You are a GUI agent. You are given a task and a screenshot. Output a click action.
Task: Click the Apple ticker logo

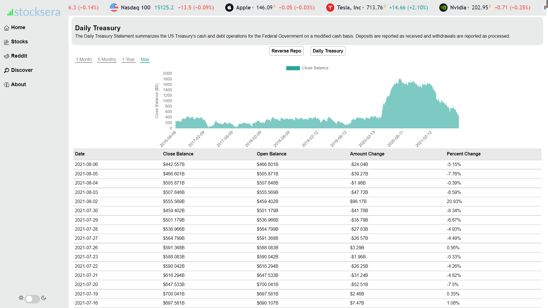[x=229, y=8]
